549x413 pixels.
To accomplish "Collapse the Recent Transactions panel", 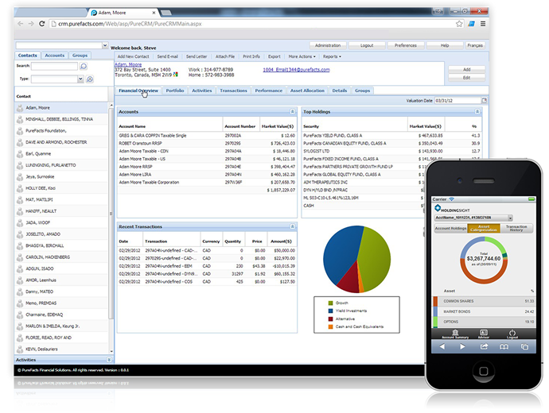I will pyautogui.click(x=292, y=226).
